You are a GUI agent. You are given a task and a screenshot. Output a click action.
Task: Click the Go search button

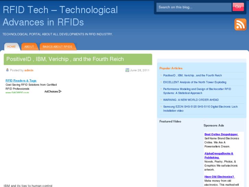coord(238,7)
